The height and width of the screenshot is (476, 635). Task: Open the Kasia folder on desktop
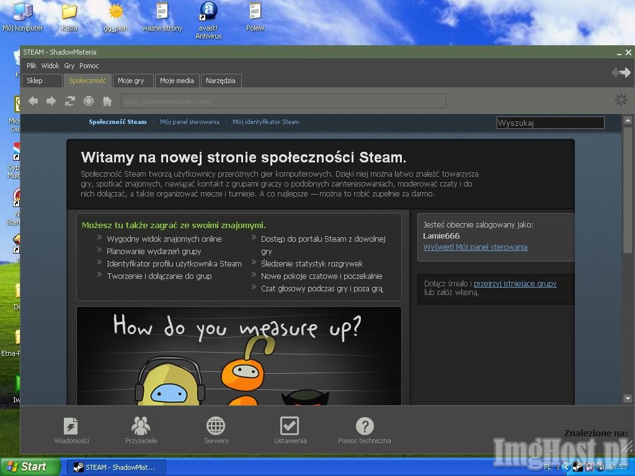[69, 17]
